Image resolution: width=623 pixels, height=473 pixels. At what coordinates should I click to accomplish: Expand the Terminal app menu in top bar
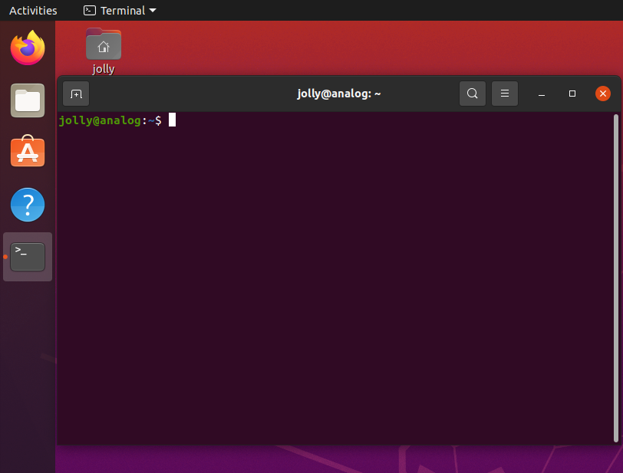point(120,10)
